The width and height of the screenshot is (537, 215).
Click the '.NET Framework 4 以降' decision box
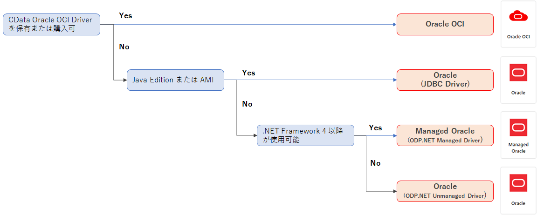[305, 135]
